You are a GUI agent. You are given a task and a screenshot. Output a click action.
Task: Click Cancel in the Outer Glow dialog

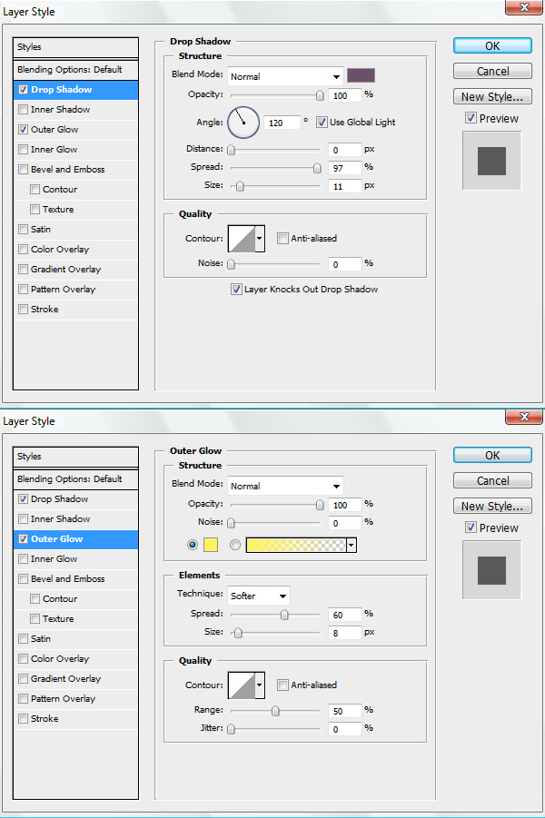tap(492, 481)
